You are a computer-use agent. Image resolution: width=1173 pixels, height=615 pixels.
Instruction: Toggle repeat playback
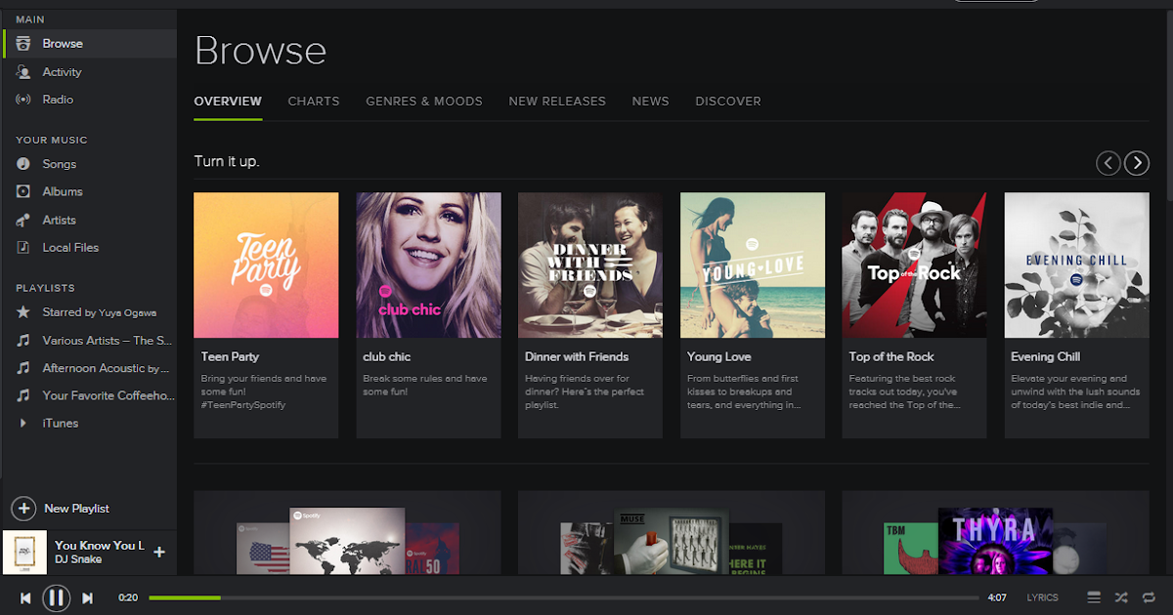tap(1149, 597)
